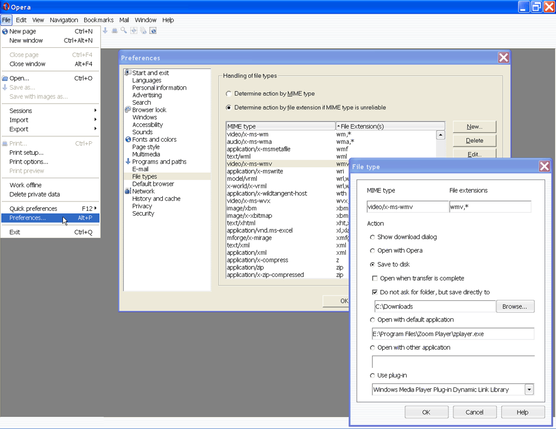Viewport: 556px width, 429px height.
Task: Enable Determine action by MIME type
Action: pos(229,93)
